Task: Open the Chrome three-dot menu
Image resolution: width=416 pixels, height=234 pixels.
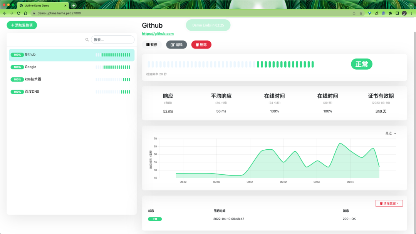Action: [x=411, y=13]
